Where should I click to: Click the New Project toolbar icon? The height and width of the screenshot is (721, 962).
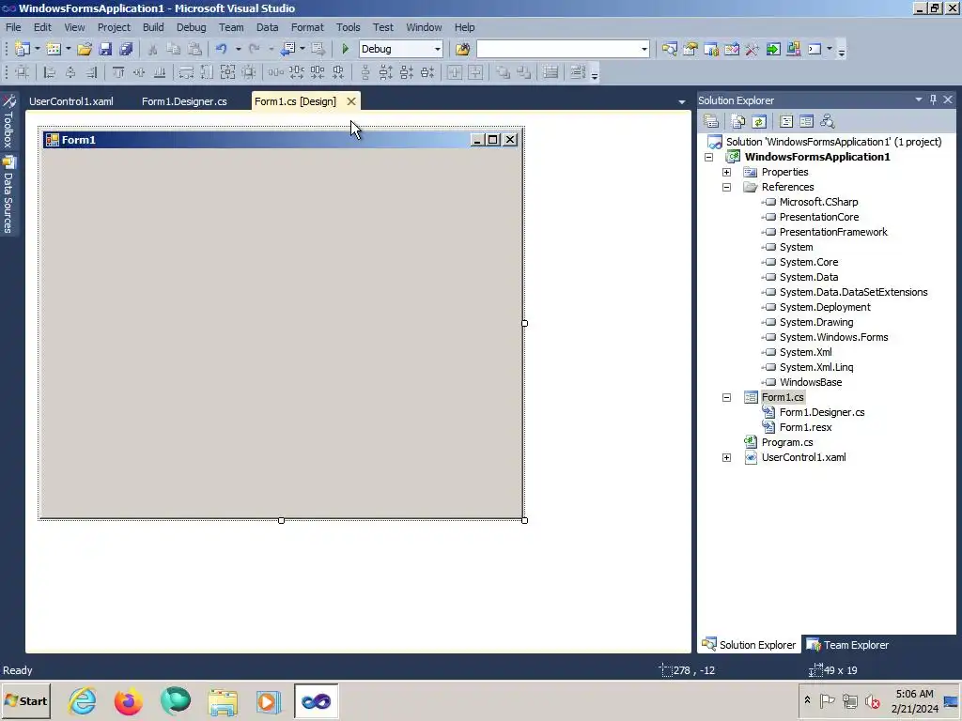coord(23,49)
